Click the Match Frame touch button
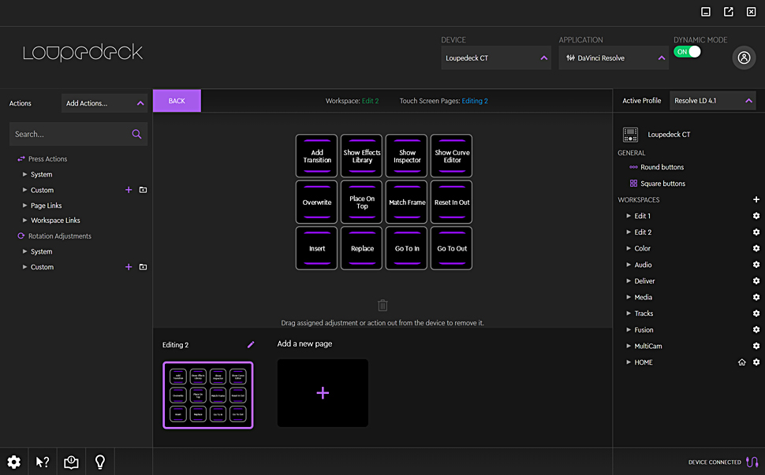This screenshot has height=475, width=765. (406, 202)
